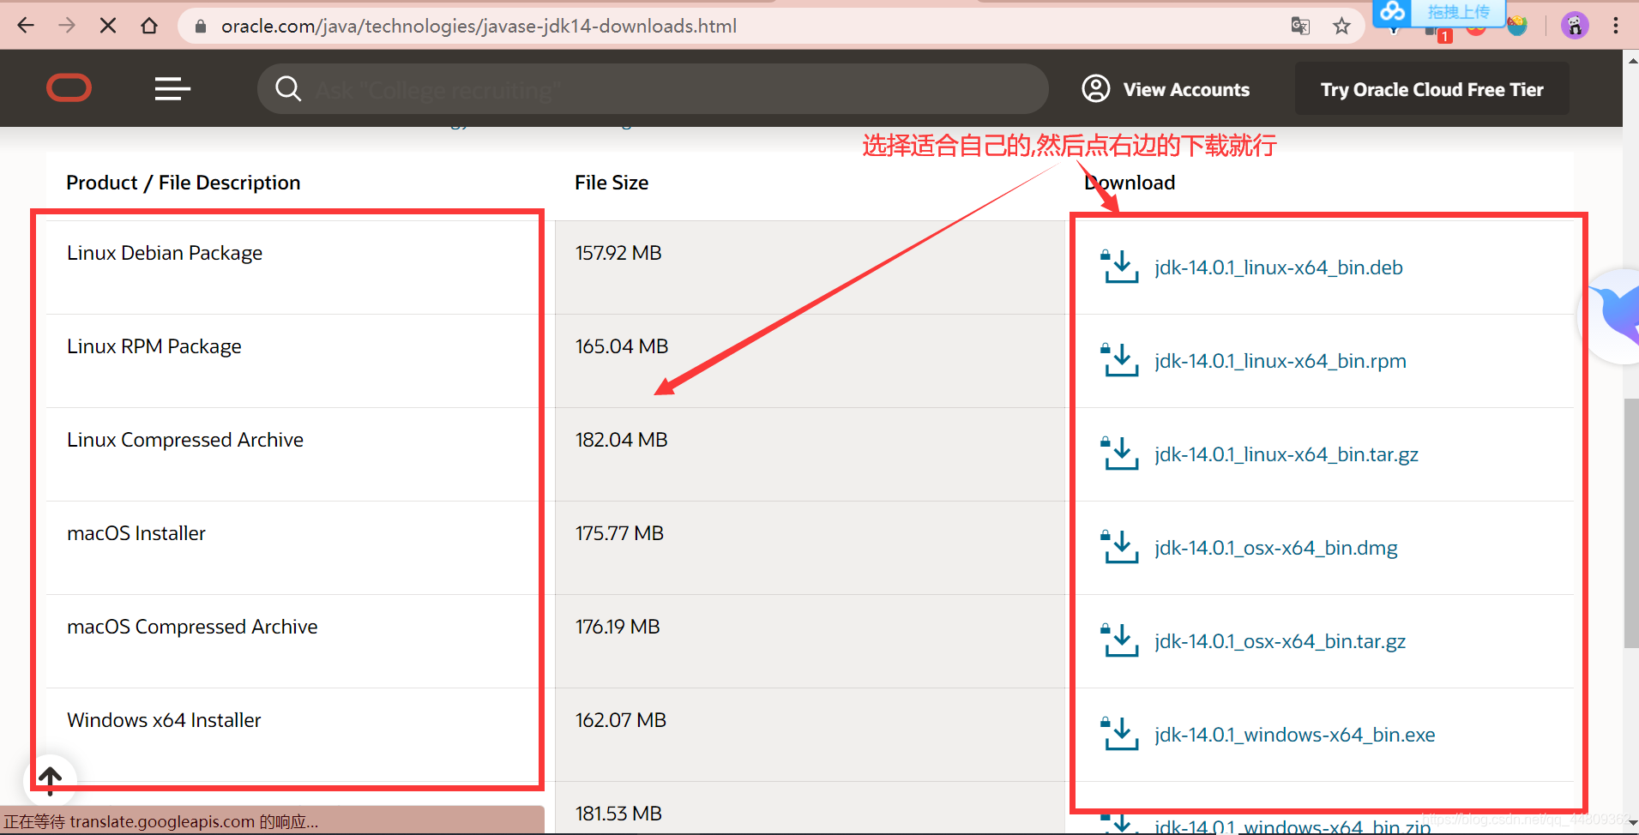Image resolution: width=1639 pixels, height=835 pixels.
Task: Click the 162.07 MB file size
Action: (x=621, y=720)
